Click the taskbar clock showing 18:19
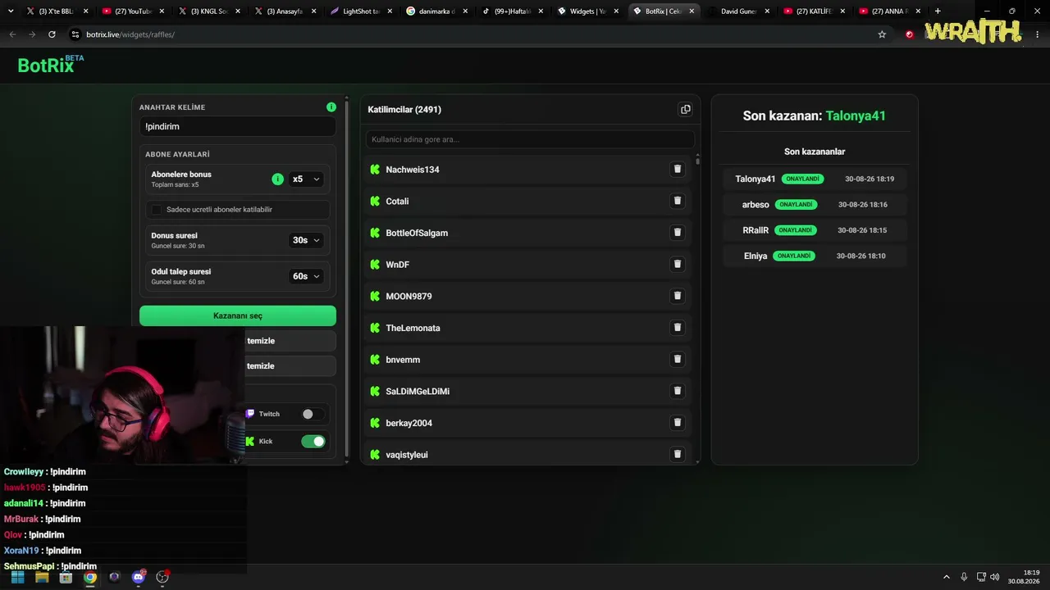Image resolution: width=1050 pixels, height=590 pixels. point(1025,577)
